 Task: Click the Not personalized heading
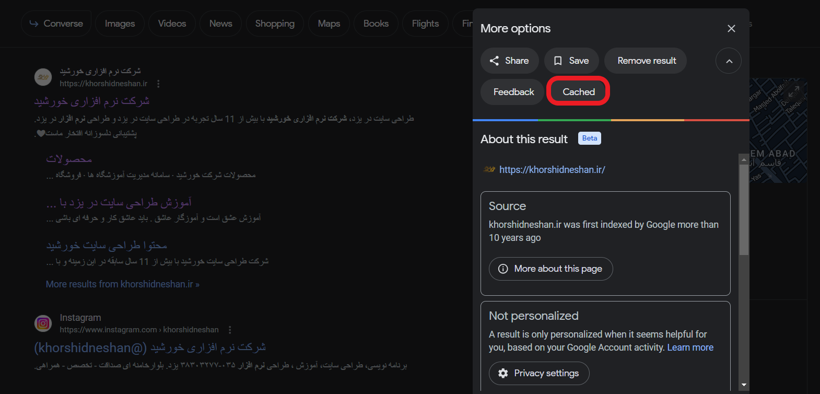click(533, 316)
